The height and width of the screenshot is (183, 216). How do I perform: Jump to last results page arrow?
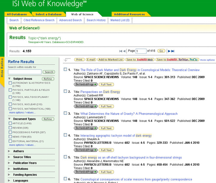[x=173, y=51]
